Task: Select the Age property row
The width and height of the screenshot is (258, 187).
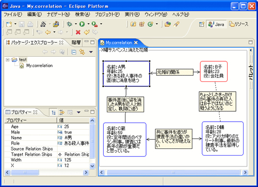Action: (x=47, y=127)
